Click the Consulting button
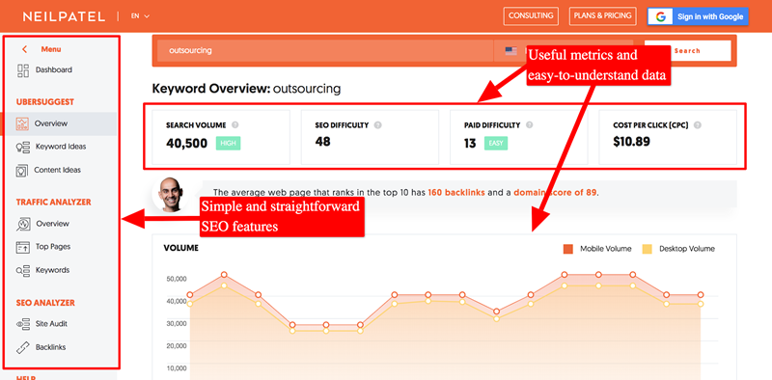Screen dimensions: 772x380 531,15
